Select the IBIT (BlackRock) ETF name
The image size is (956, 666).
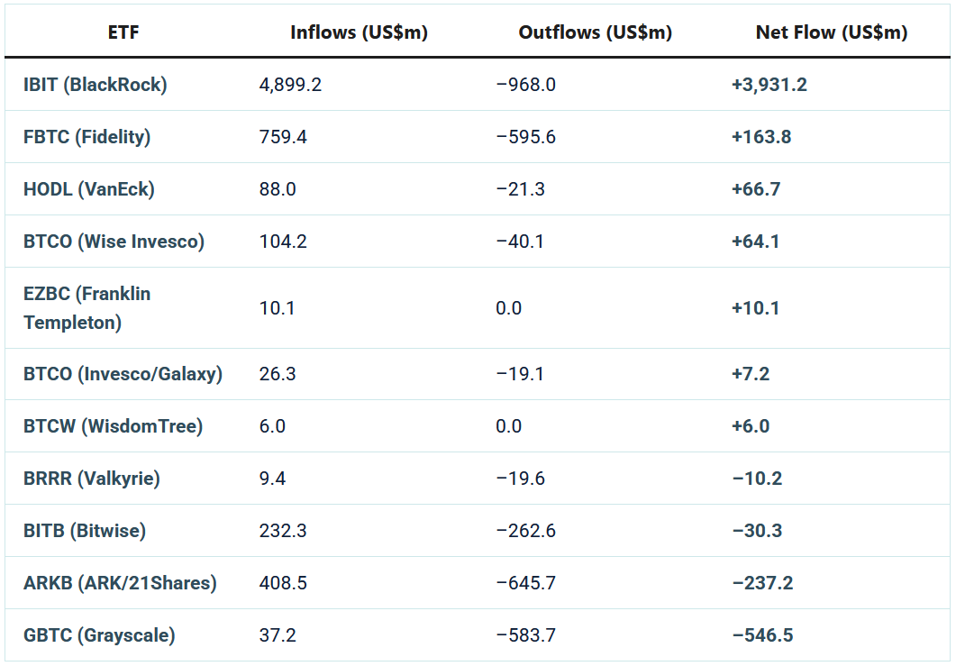point(95,85)
